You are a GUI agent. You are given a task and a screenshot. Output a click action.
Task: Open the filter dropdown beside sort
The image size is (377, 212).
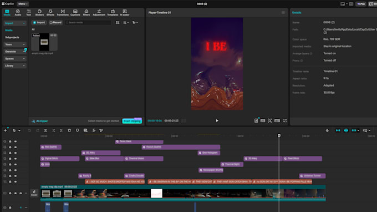pyautogui.click(x=135, y=23)
